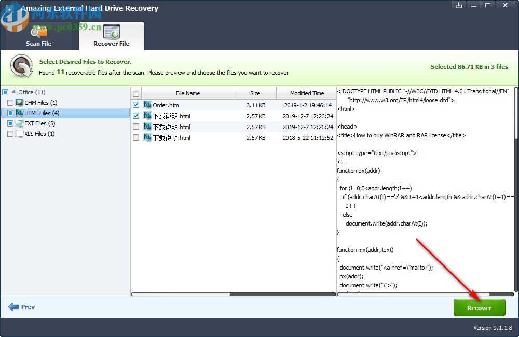The image size is (519, 337).
Task: Click the 2019-1-2 19:46:14 timestamp
Action: coord(308,105)
